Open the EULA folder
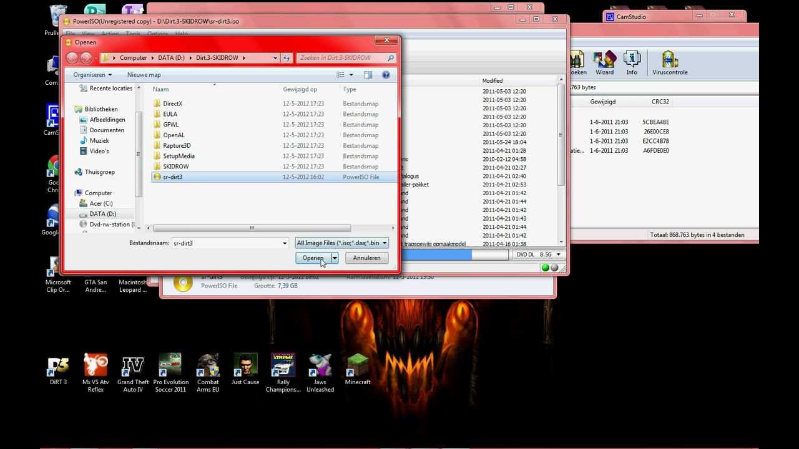 [170, 114]
